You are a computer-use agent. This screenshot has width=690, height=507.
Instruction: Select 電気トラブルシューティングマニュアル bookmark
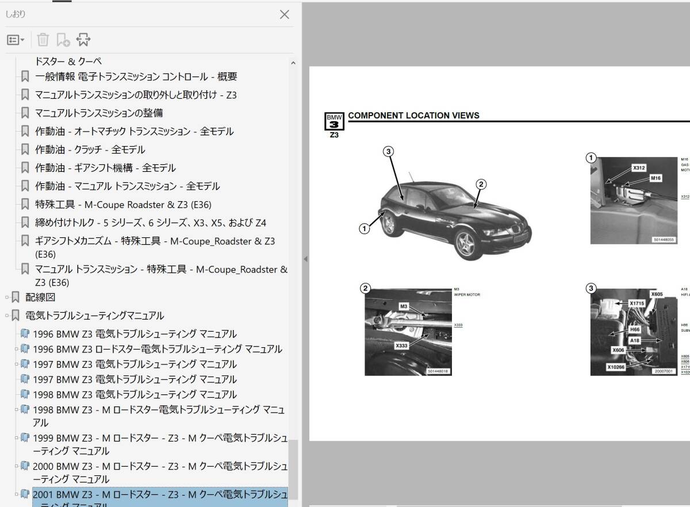94,316
